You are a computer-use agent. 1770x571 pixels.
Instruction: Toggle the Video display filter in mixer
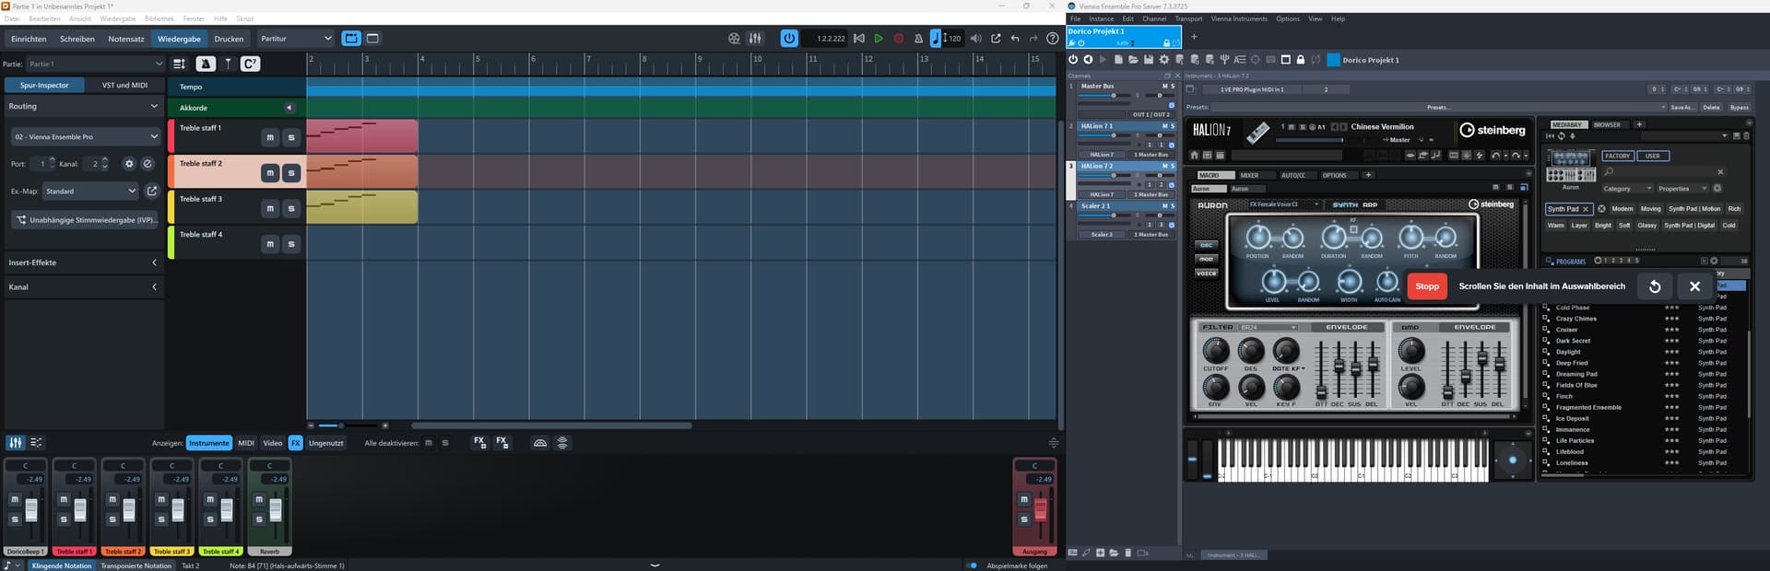coord(273,443)
